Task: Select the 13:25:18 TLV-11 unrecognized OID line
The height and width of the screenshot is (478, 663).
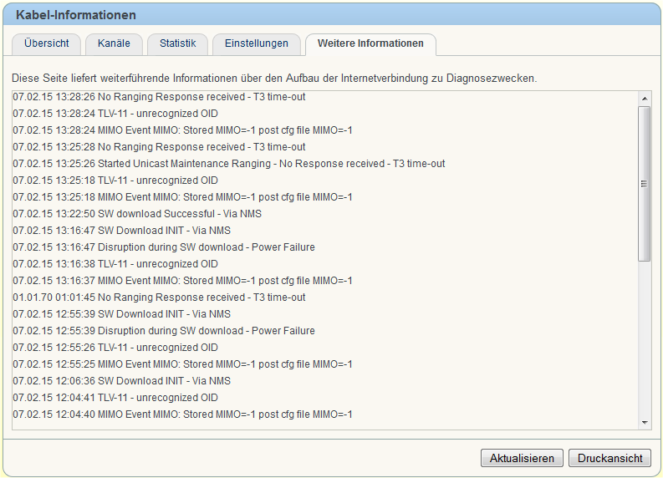Action: 115,181
